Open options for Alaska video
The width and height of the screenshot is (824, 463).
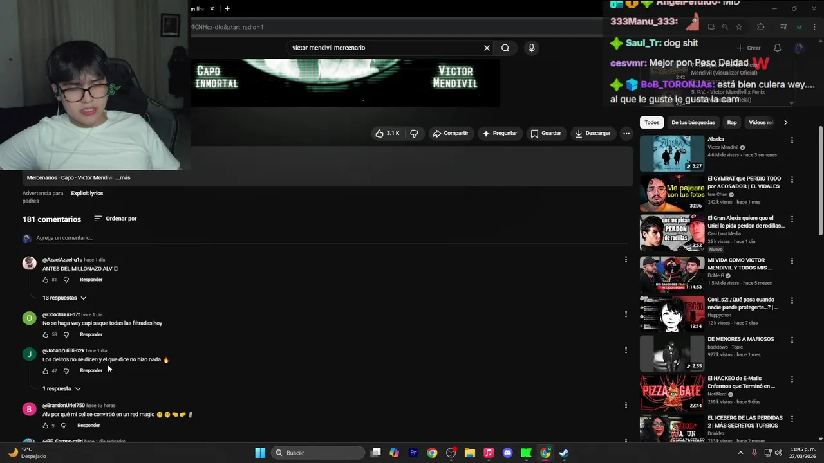pyautogui.click(x=792, y=140)
